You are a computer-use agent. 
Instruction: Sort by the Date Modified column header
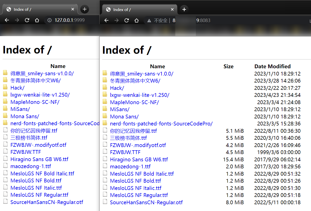click(272, 66)
